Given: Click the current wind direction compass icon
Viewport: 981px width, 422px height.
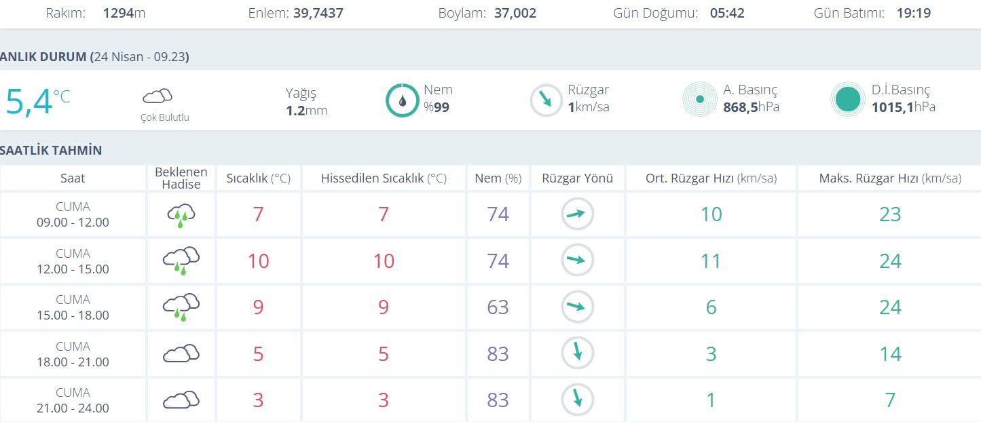Looking at the screenshot, I should coord(546,100).
